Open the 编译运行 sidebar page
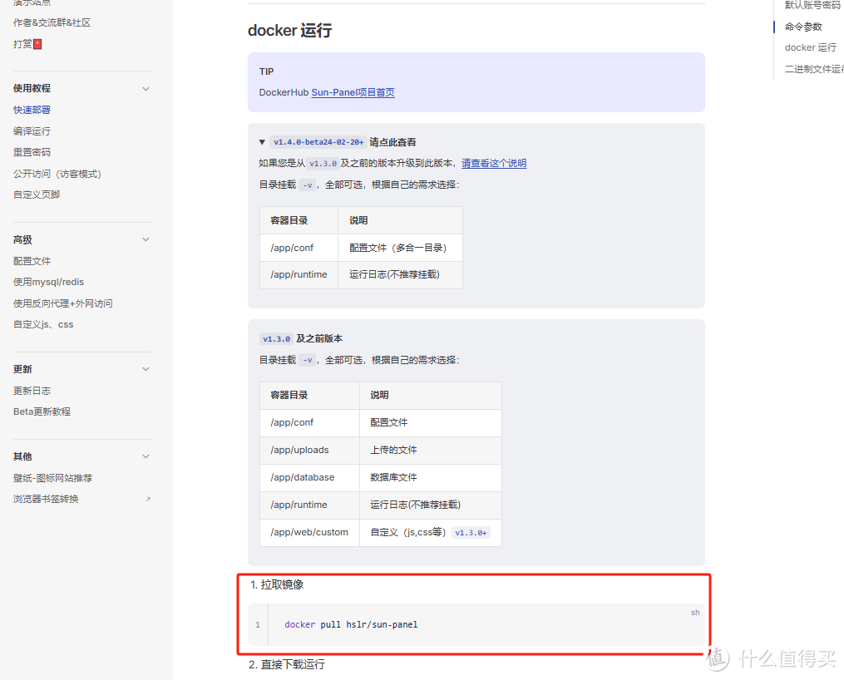The image size is (844, 680). point(32,131)
